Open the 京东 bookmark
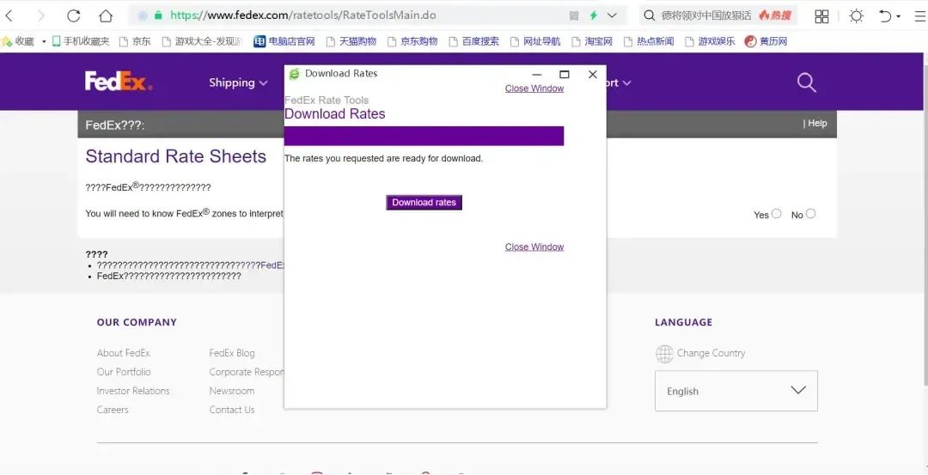The width and height of the screenshot is (928, 475). point(135,41)
